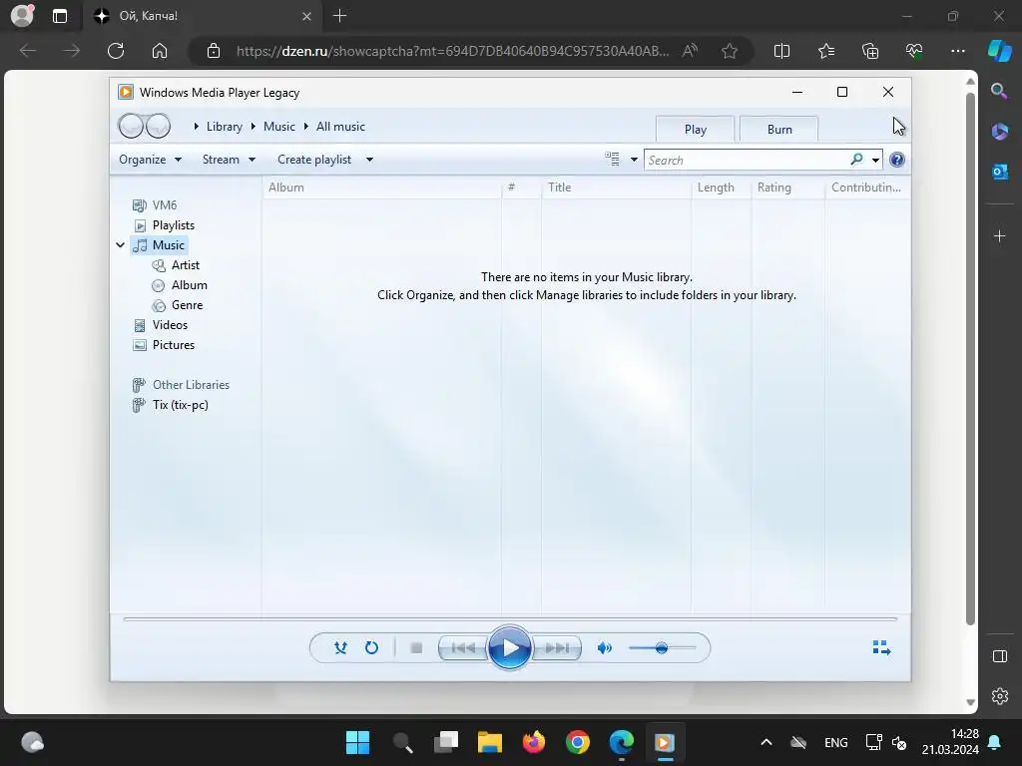Add page to favorites star icon
The height and width of the screenshot is (766, 1022).
tap(730, 51)
